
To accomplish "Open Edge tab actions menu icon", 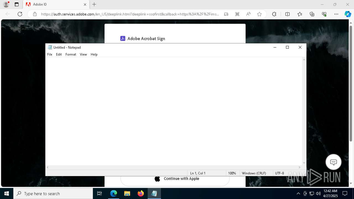I will [17, 4].
